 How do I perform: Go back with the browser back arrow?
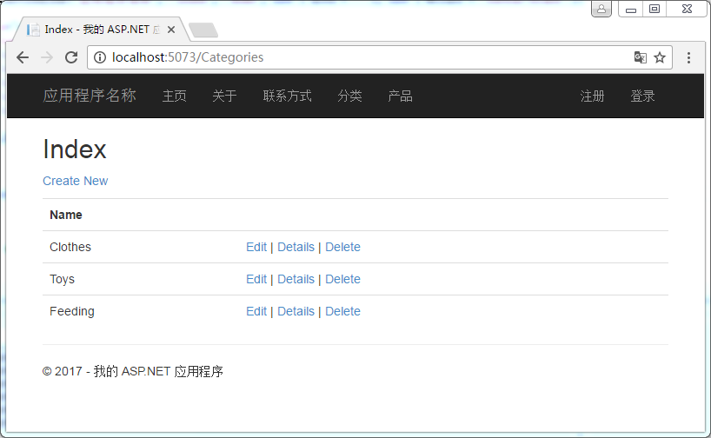(23, 57)
